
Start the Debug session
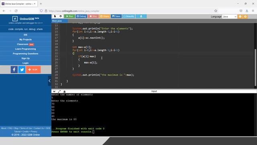[81, 16]
